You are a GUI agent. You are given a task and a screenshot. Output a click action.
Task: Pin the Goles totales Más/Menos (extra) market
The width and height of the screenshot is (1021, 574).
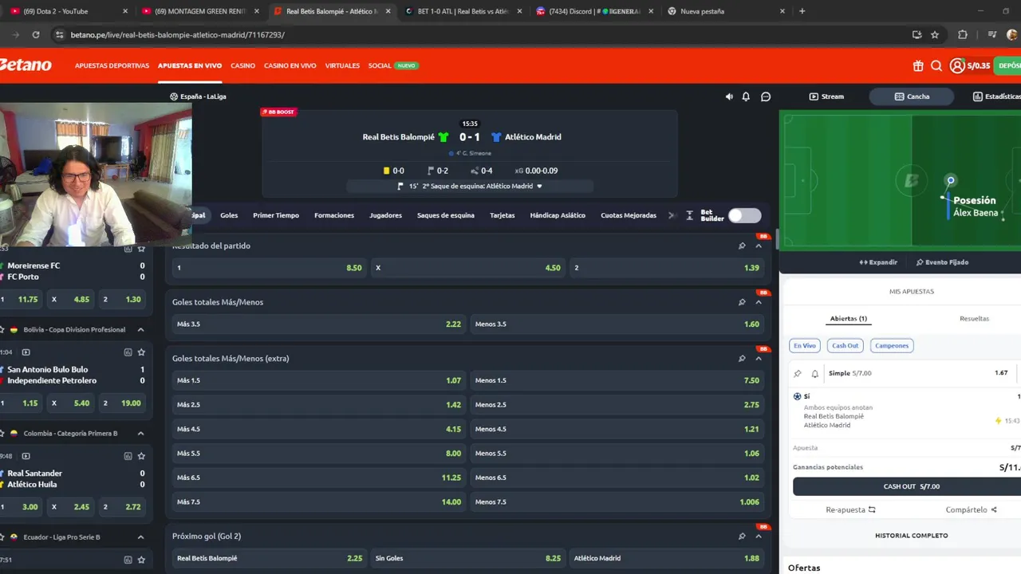(742, 359)
